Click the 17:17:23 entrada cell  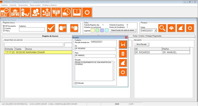point(10,52)
